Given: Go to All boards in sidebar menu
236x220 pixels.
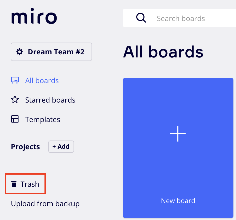Looking at the screenshot, I should point(42,81).
